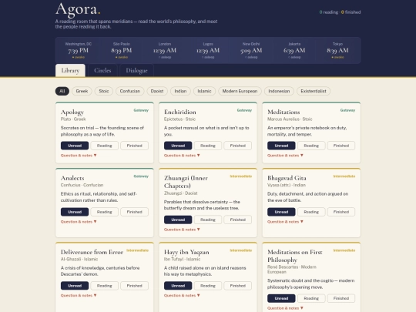Set Zhuangzi status to Unread
416x312 pixels.
178,220
